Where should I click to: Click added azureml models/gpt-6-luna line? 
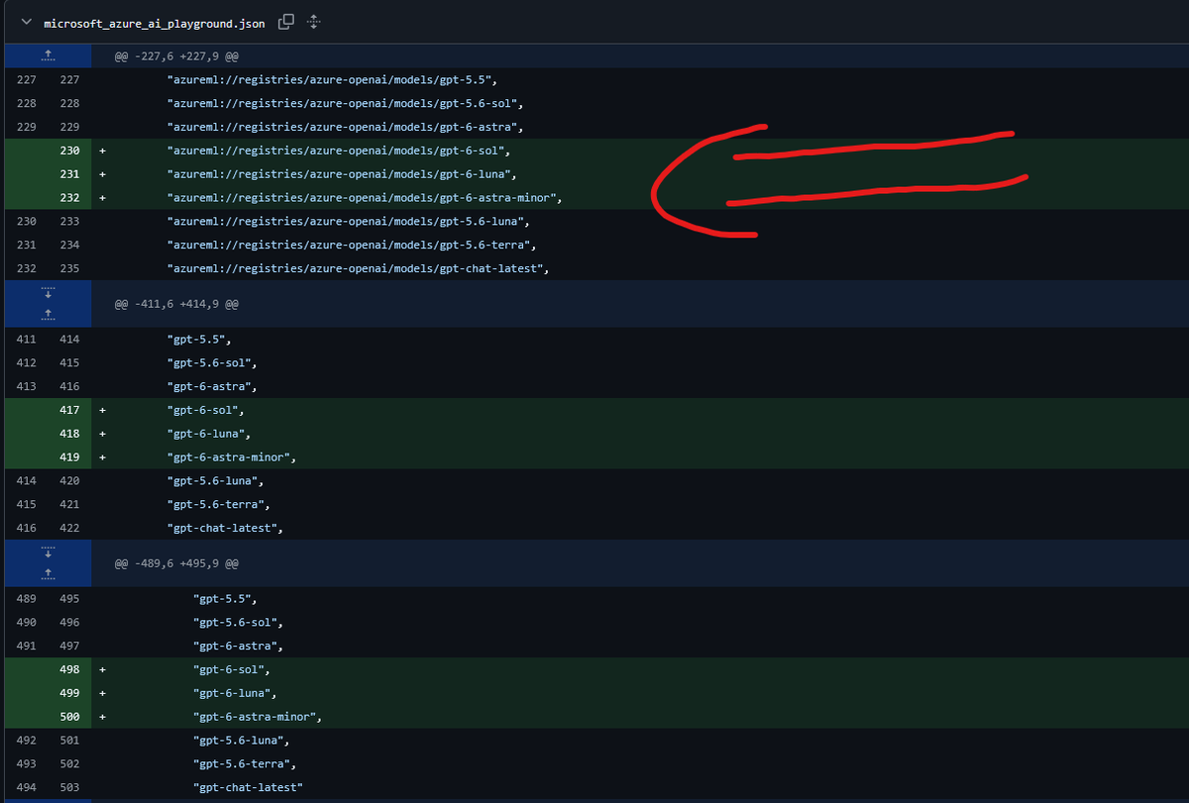coord(343,174)
